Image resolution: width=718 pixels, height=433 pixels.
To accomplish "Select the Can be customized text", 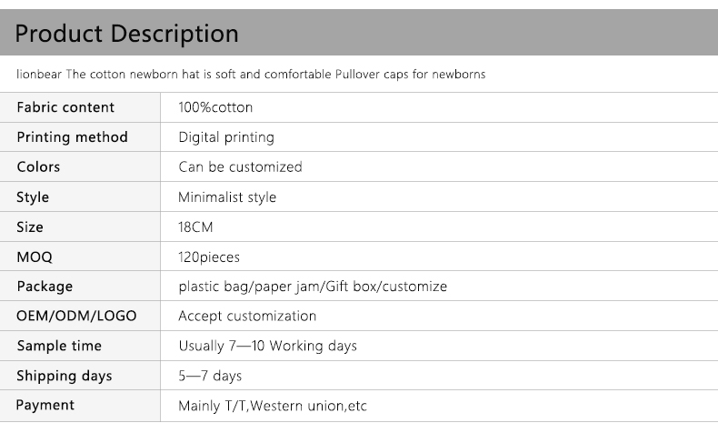I will point(240,167).
